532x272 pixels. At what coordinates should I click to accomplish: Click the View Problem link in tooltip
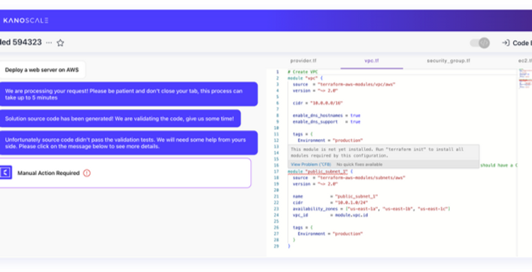point(310,165)
